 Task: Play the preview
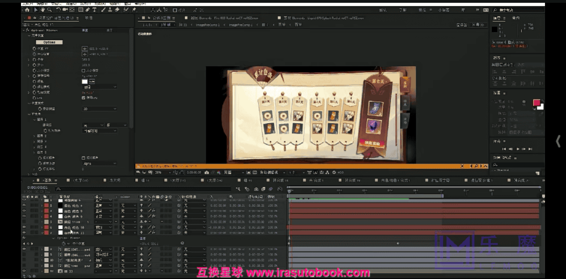[x=518, y=149]
